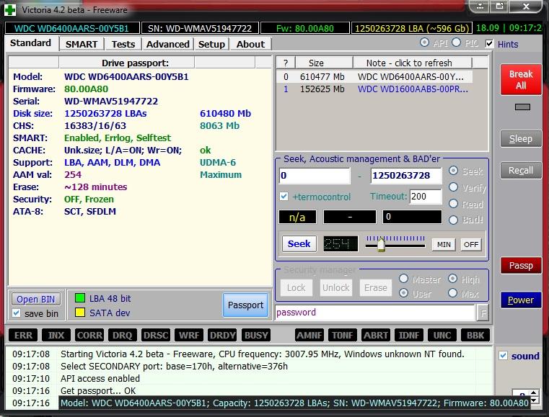Screen dimensions: 549x417
Task: Toggle the +termocontrol checkbox
Action: (x=284, y=197)
